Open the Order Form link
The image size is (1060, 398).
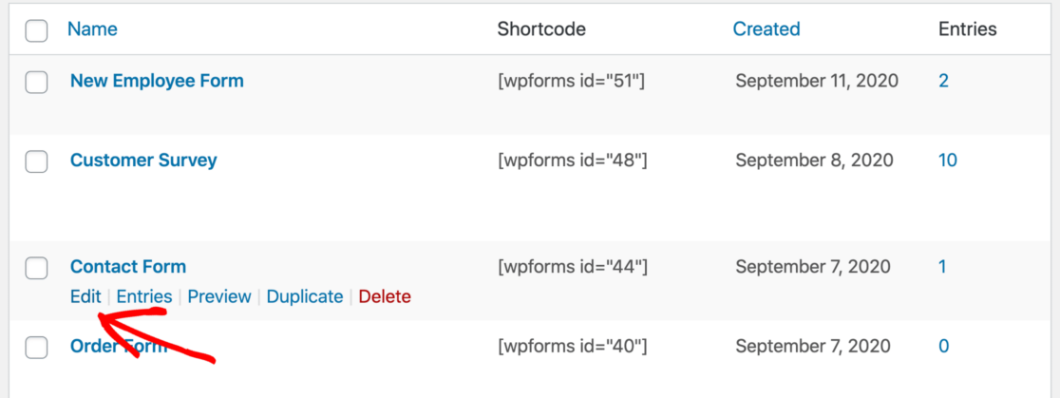(119, 347)
